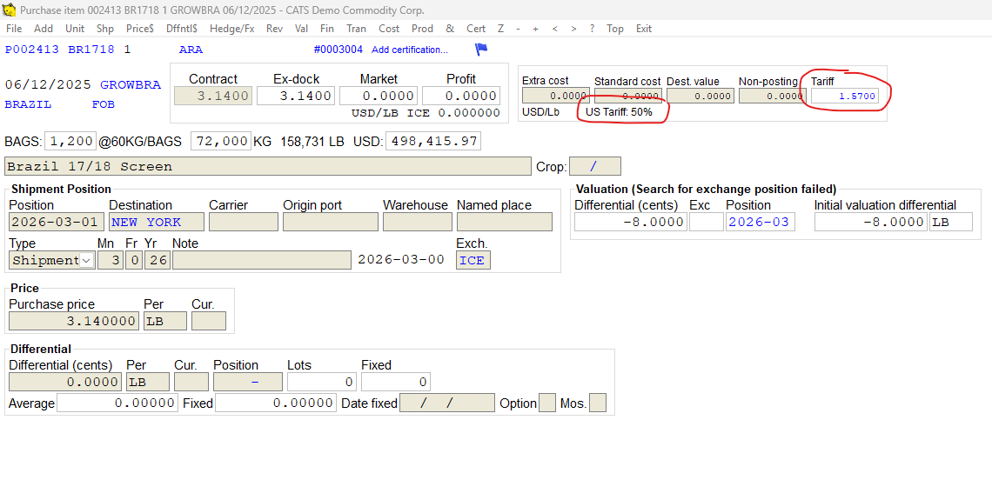Click the 72,000 KG weight field
The width and height of the screenshot is (992, 480).
(220, 141)
